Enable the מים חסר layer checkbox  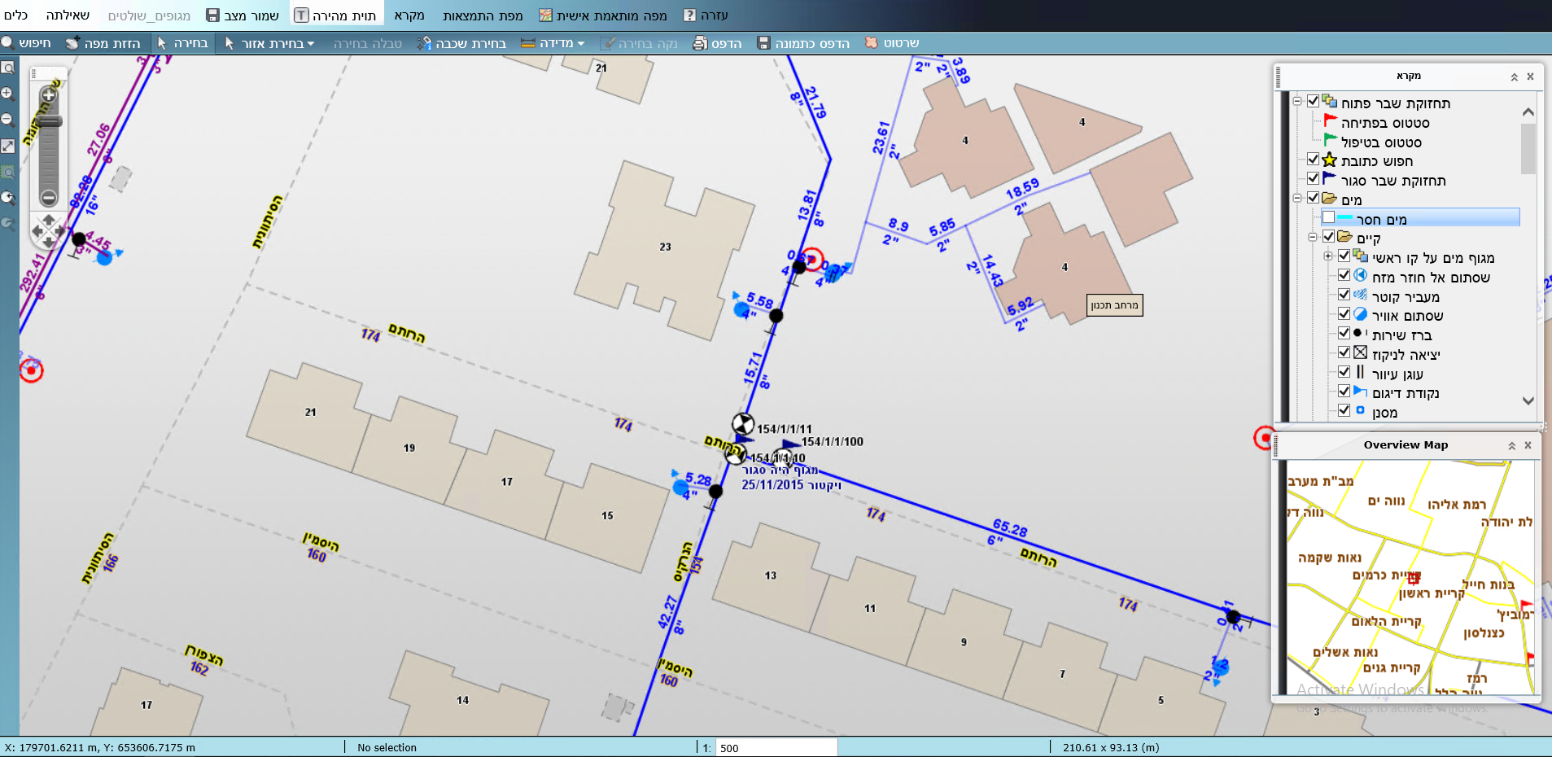click(x=1329, y=217)
